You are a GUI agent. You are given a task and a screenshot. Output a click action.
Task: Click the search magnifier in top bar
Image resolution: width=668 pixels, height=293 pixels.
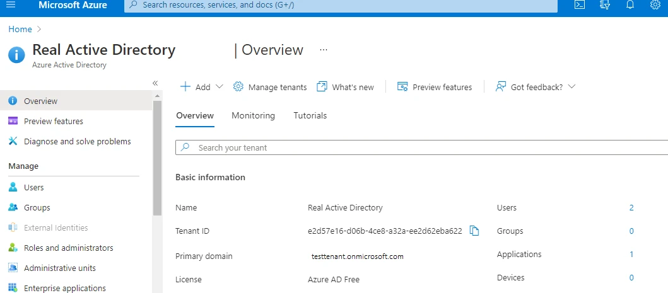(x=134, y=5)
